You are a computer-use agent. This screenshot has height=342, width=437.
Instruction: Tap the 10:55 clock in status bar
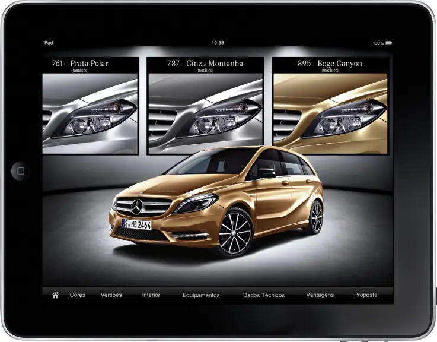coord(218,43)
